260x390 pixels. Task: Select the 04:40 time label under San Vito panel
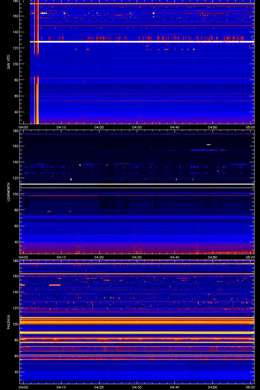[175, 127]
